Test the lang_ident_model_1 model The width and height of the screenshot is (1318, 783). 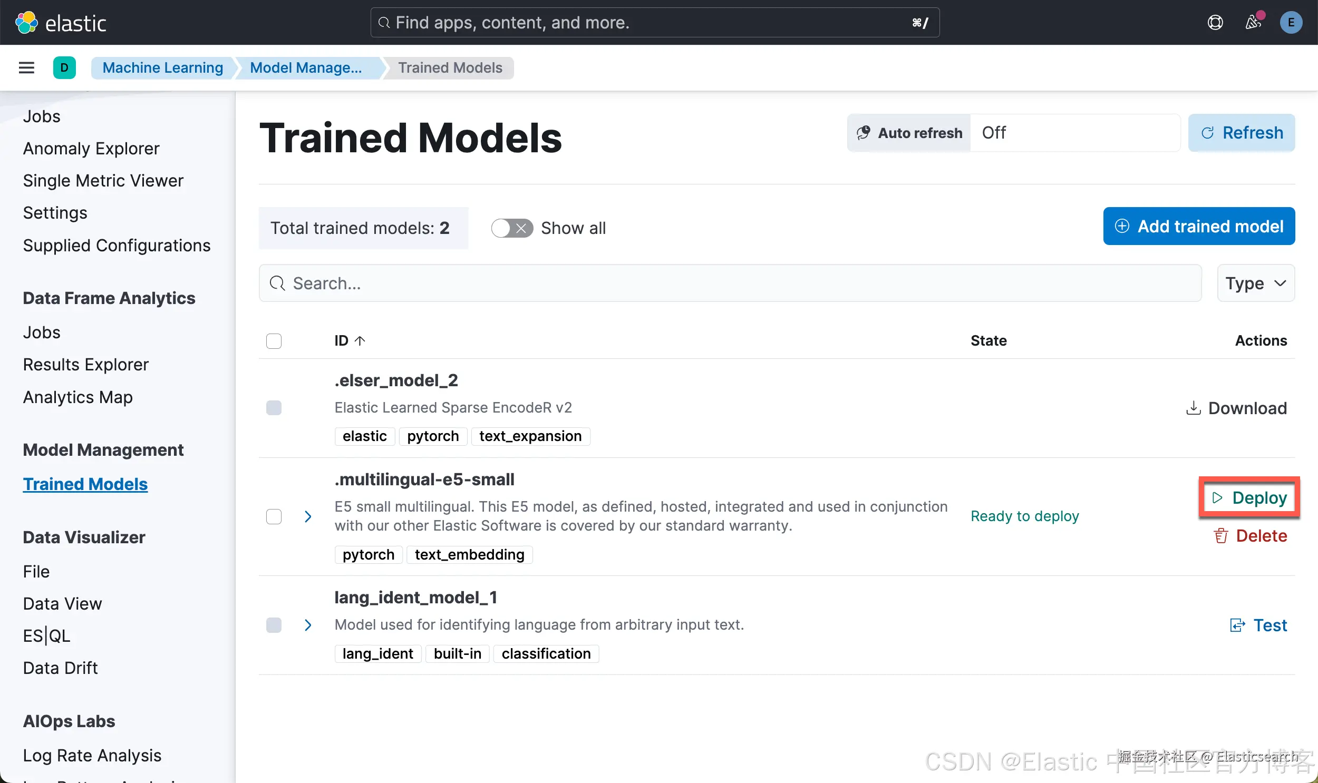coord(1258,625)
